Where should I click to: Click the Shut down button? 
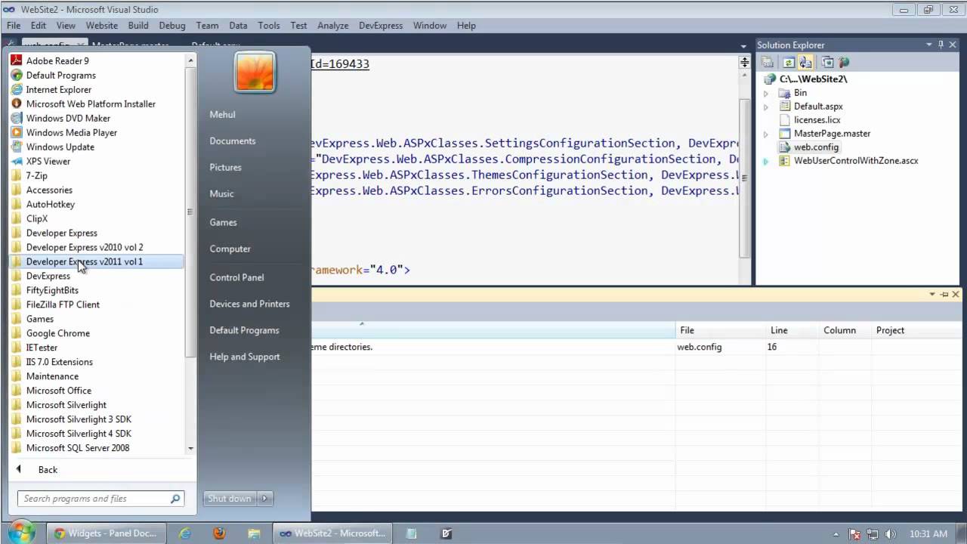pos(230,499)
